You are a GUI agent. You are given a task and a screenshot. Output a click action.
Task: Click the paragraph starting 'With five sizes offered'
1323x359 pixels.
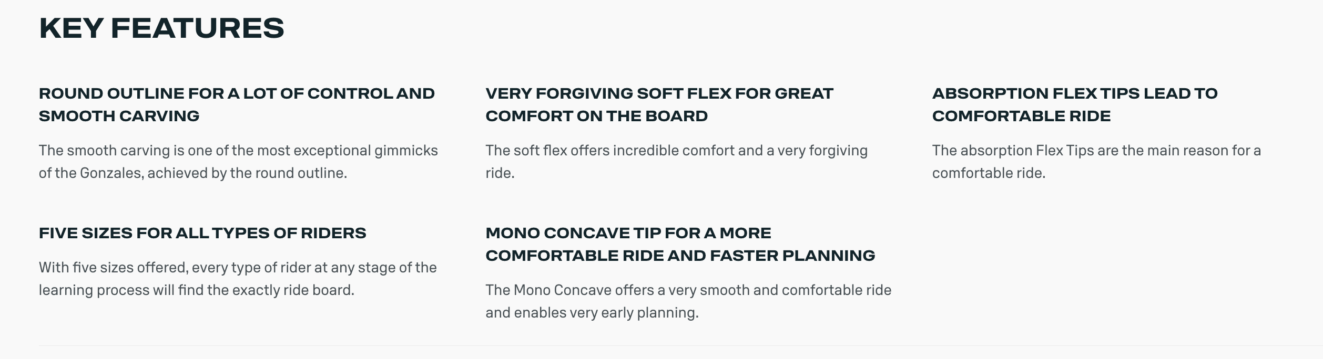[x=238, y=279]
